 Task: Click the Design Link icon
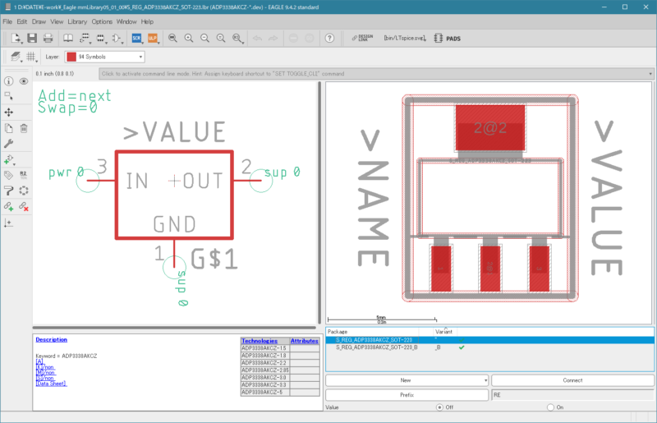click(362, 38)
